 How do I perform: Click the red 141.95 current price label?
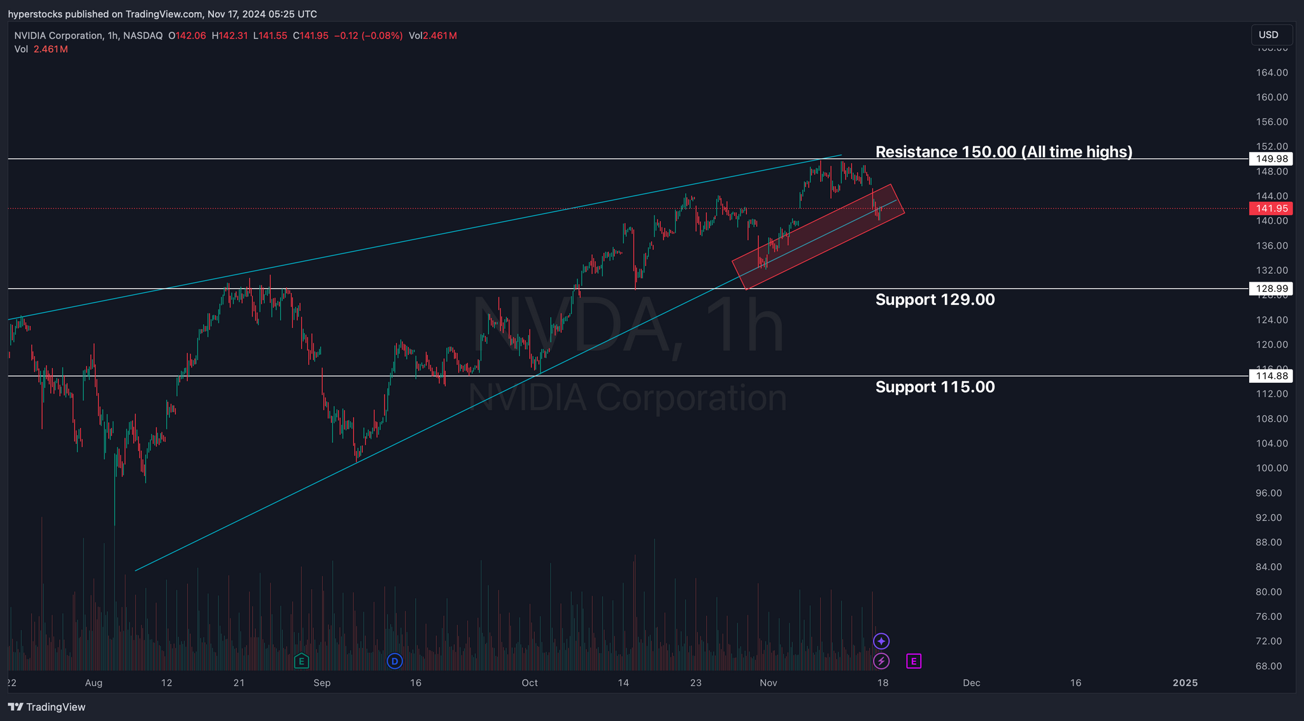click(x=1270, y=208)
